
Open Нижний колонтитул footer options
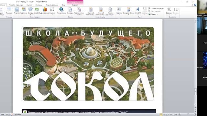click(x=101, y=11)
